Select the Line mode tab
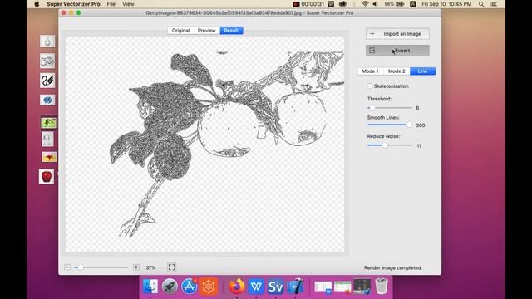Image resolution: width=532 pixels, height=299 pixels. pos(423,71)
